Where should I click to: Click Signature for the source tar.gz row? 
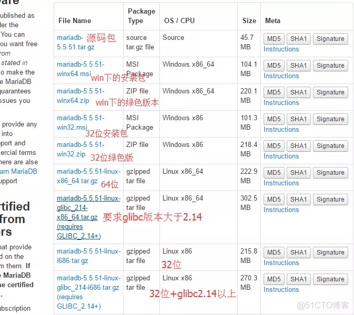click(x=330, y=39)
